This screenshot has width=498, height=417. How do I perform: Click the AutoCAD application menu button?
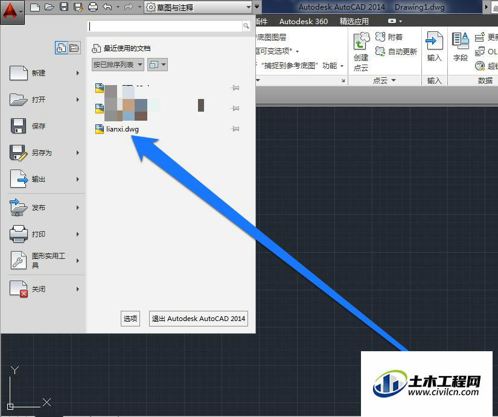tap(12, 12)
